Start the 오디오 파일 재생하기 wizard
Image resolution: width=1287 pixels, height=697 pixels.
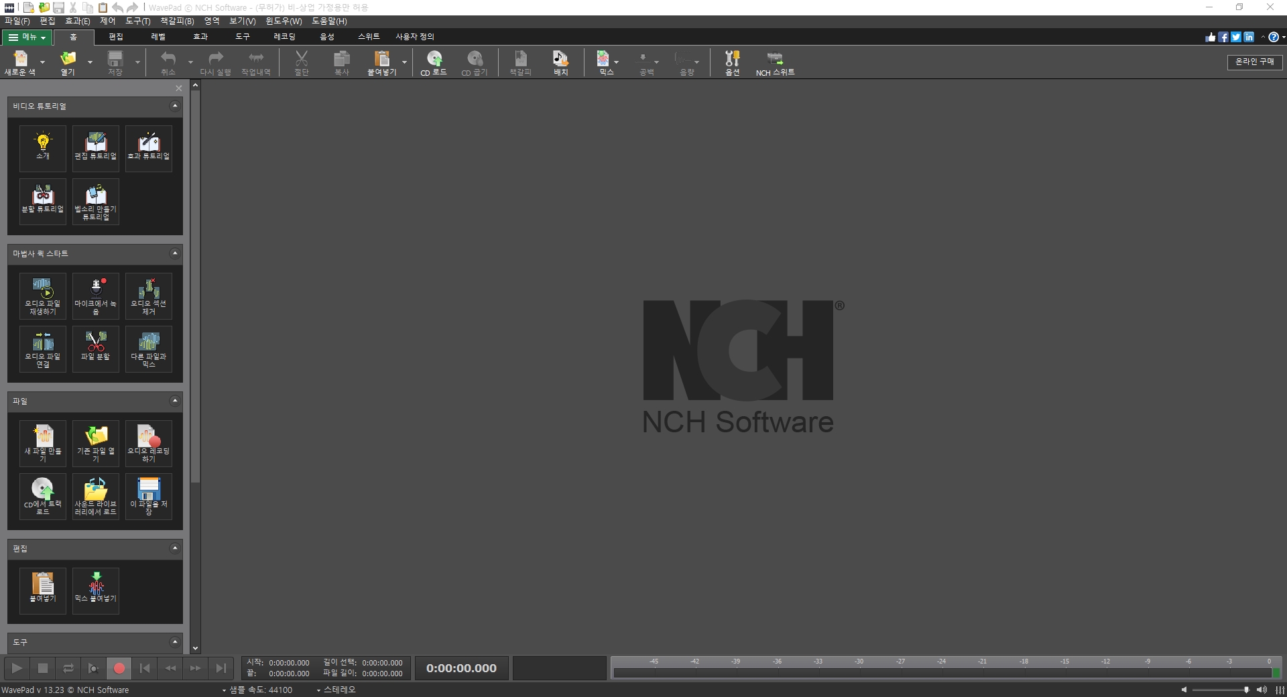(43, 296)
